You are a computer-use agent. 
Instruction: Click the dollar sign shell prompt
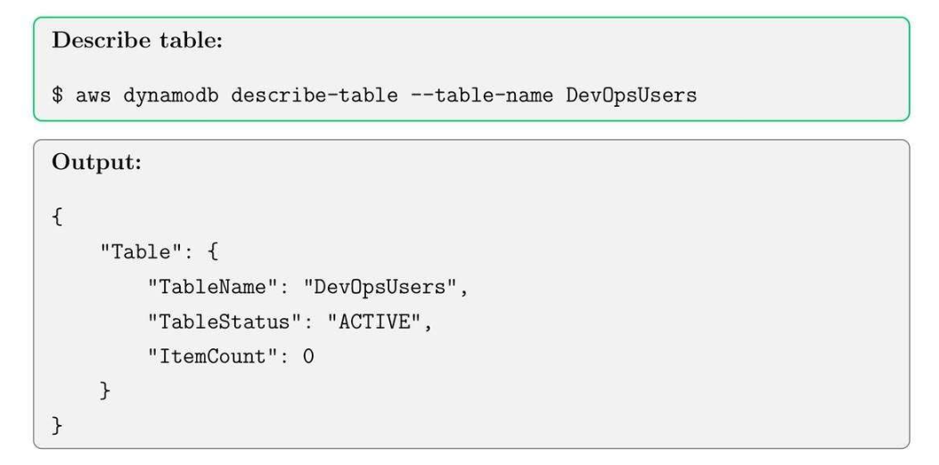[x=57, y=94]
